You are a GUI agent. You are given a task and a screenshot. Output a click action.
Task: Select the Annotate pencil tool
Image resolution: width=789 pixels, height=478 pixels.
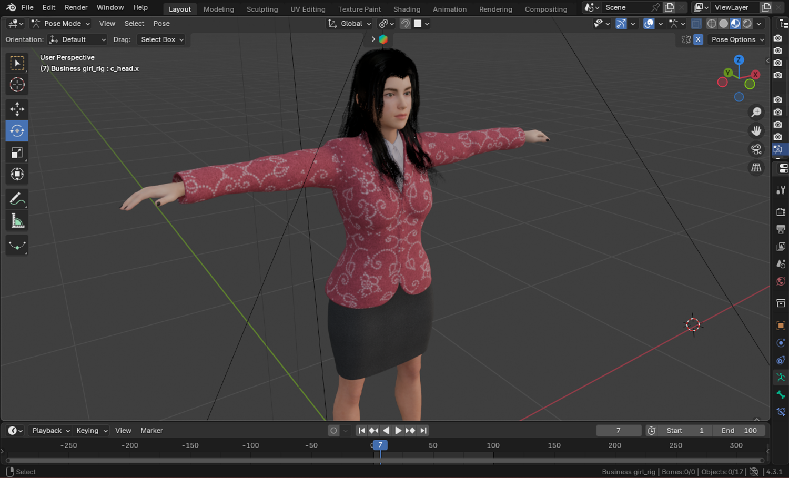[17, 199]
